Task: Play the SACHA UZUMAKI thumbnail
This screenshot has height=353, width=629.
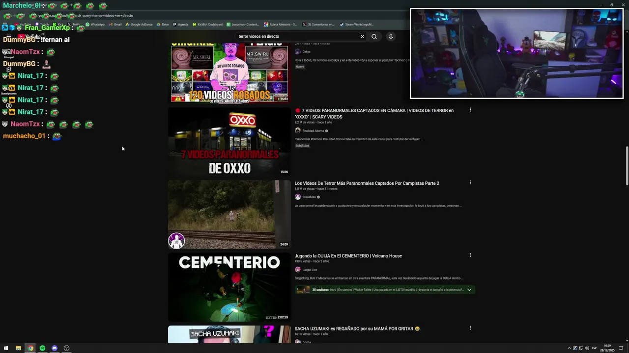Action: [229, 334]
